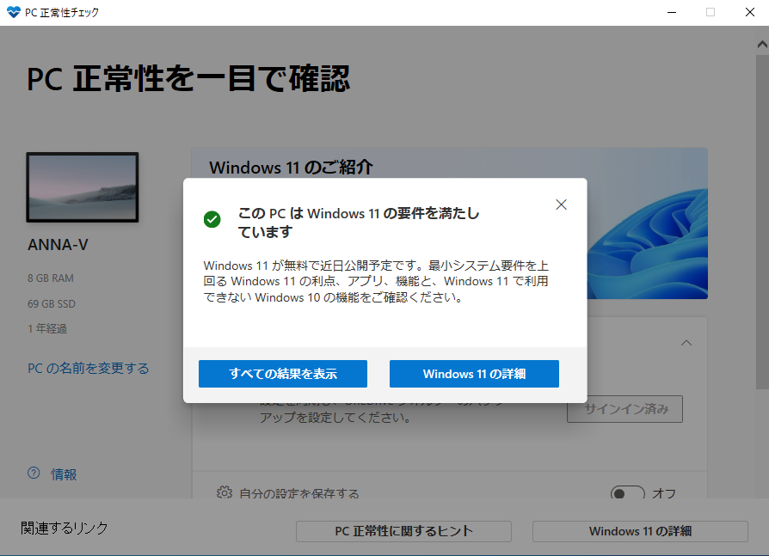Click bottom bar Windows 11 の詳細 button

pyautogui.click(x=640, y=531)
